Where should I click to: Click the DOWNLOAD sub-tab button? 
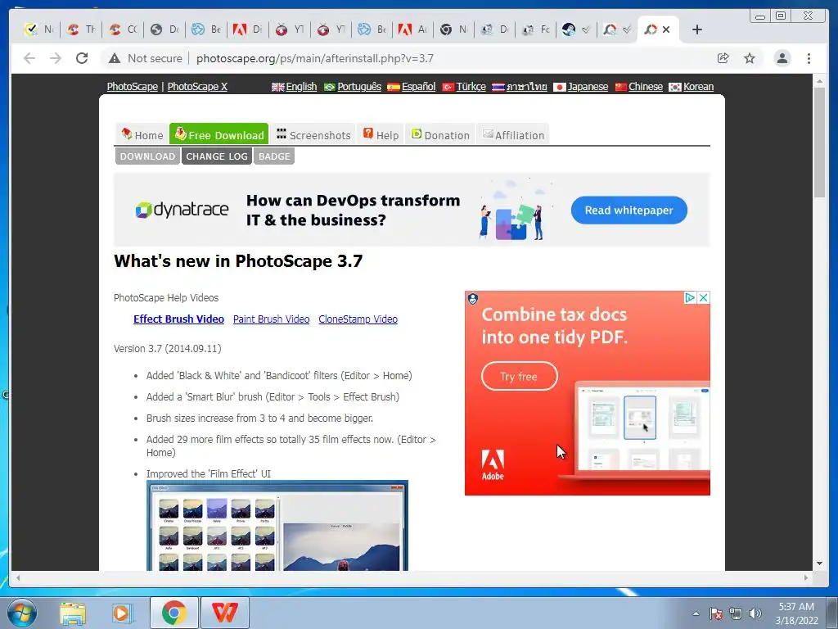tap(147, 156)
